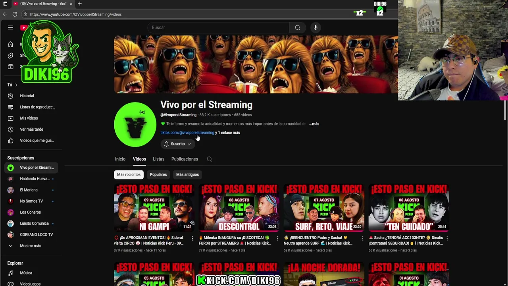Open Vídeos que me gustan
This screenshot has width=508, height=286.
[31, 140]
